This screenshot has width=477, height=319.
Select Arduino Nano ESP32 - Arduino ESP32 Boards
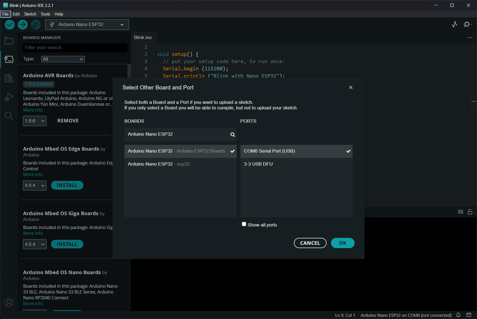coord(180,151)
